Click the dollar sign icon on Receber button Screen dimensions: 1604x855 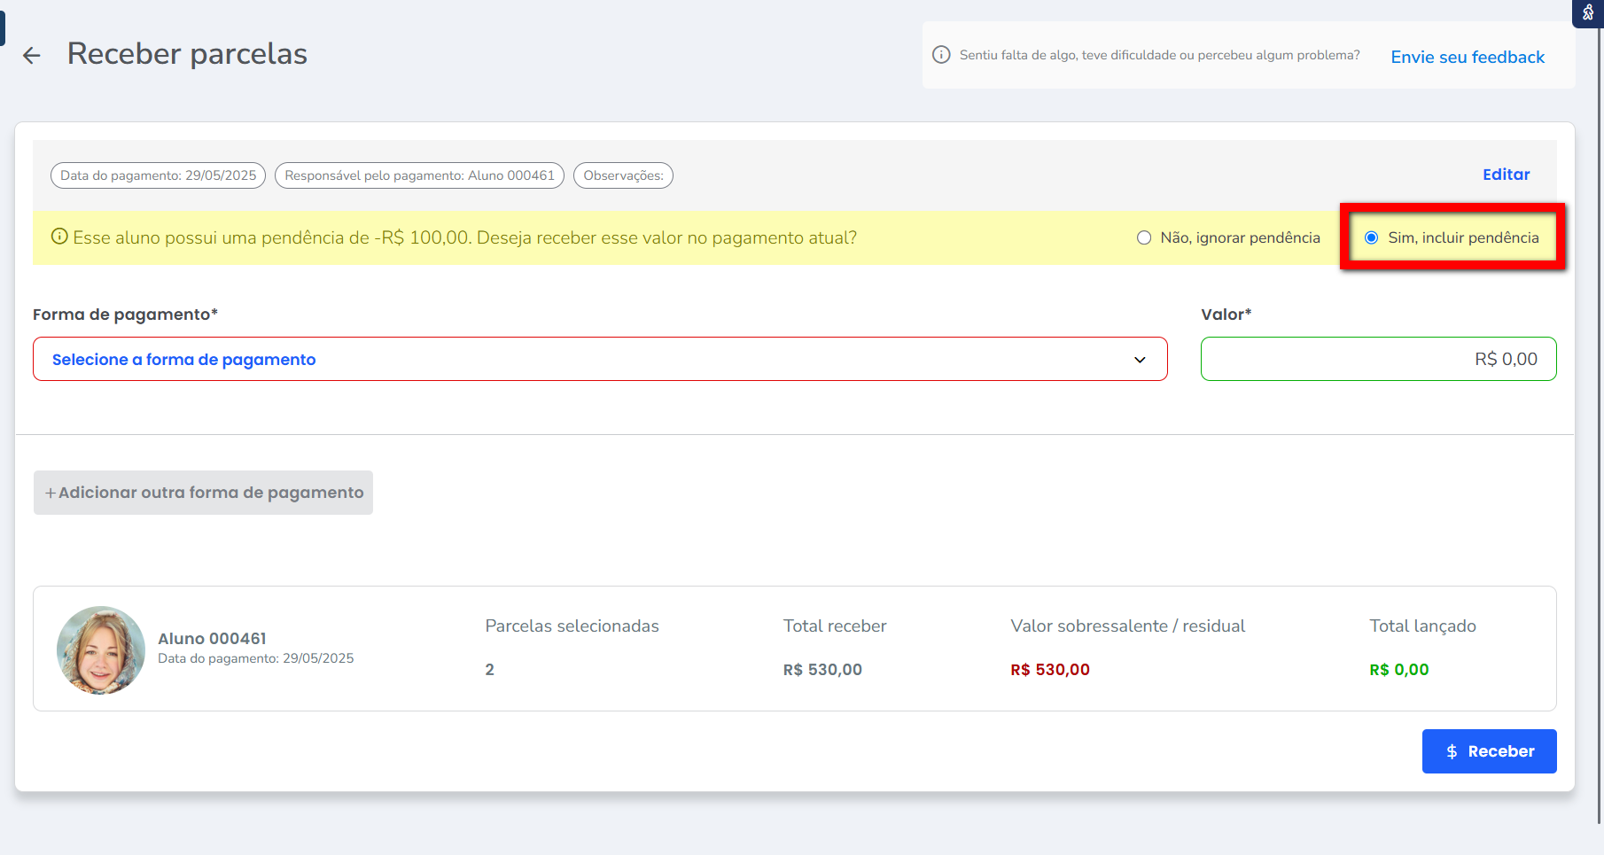pos(1452,751)
